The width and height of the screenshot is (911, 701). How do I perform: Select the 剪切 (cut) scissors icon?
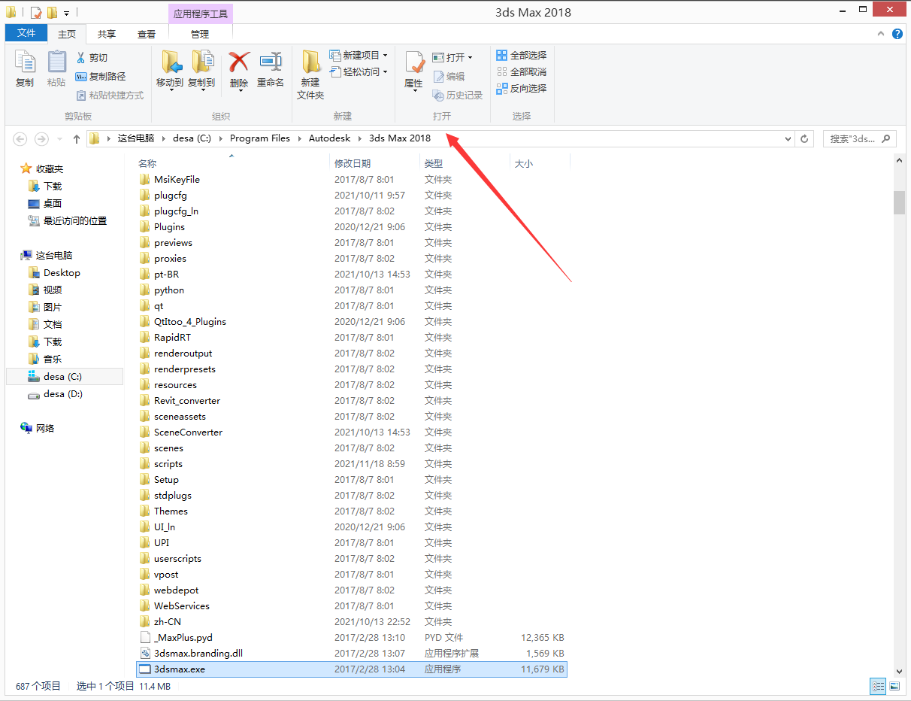[81, 58]
